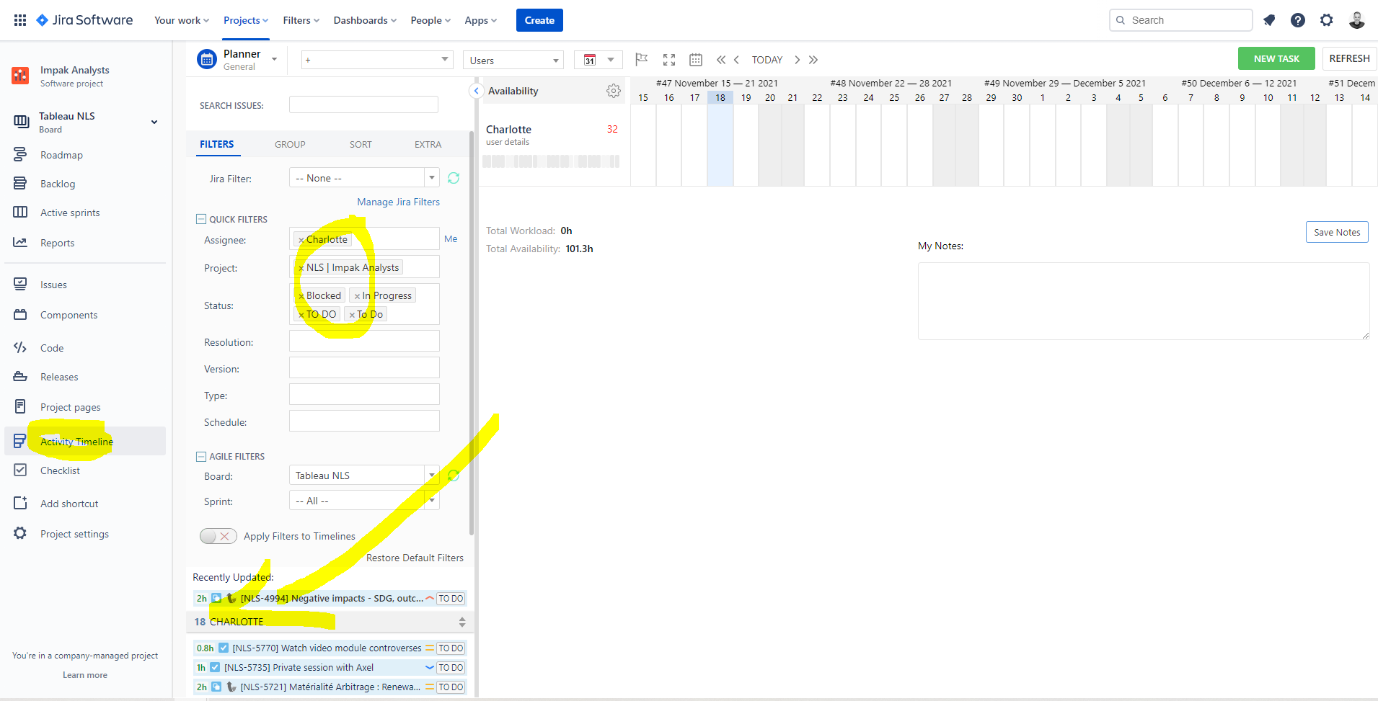
Task: Refresh the Jira Filter list icon
Action: [454, 178]
